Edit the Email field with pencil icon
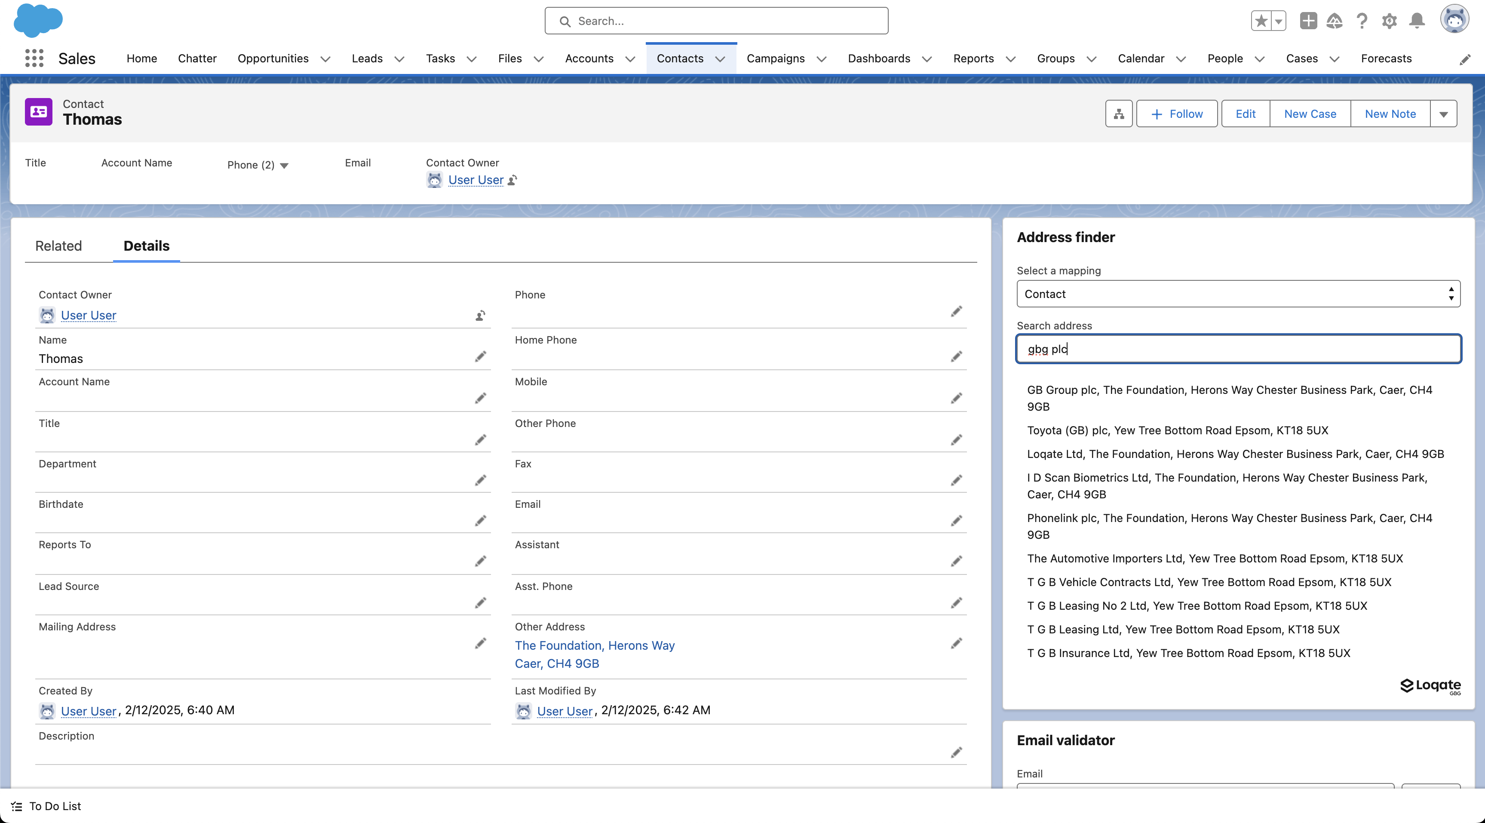The image size is (1485, 823). pyautogui.click(x=956, y=521)
